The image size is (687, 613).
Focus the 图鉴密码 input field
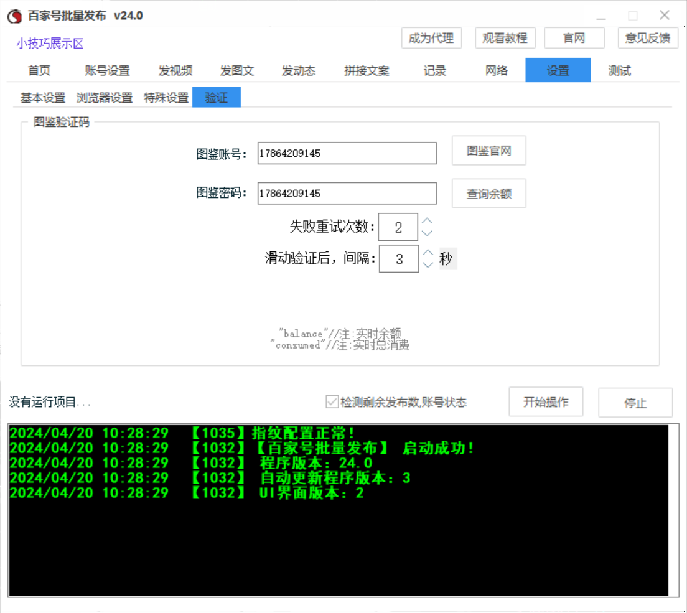point(347,193)
